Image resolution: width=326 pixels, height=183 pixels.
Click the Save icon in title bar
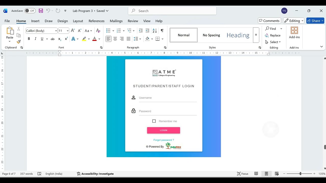click(41, 11)
